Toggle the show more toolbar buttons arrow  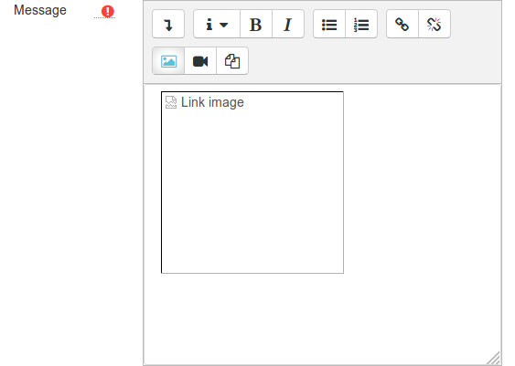168,25
